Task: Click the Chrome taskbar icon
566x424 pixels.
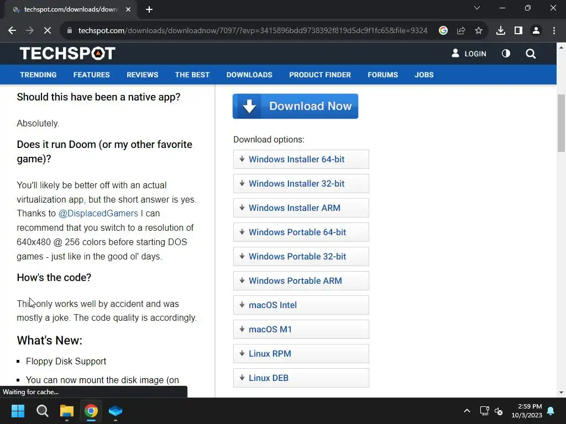Action: point(91,411)
